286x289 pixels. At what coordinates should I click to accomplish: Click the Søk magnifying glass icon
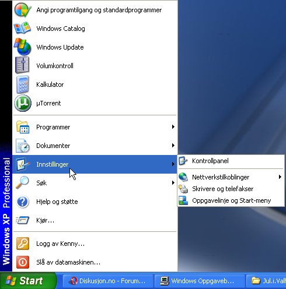23,182
